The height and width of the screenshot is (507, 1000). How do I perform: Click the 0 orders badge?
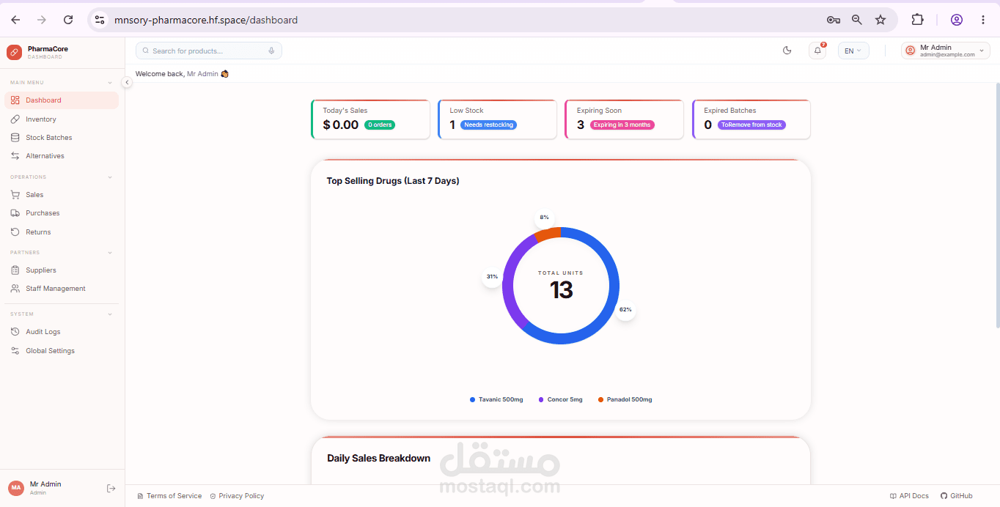(x=380, y=125)
